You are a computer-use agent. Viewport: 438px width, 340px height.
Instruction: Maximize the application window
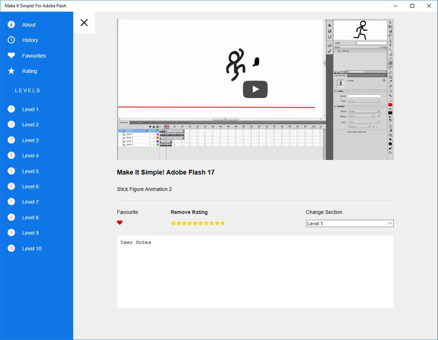(412, 6)
